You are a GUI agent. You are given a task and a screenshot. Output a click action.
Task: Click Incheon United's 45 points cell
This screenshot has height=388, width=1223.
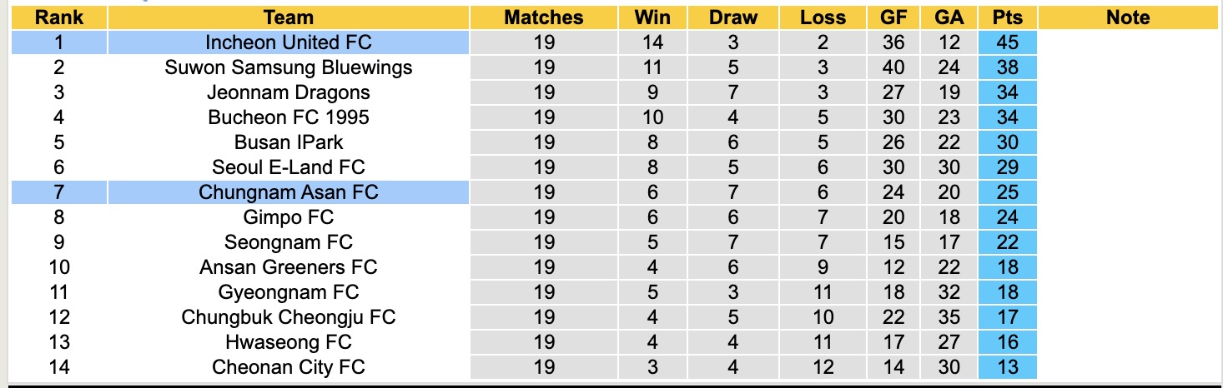point(1008,42)
